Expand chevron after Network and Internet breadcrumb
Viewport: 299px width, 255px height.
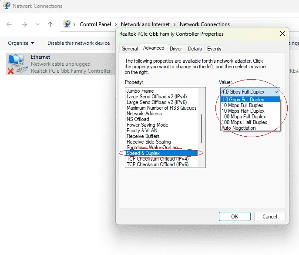[175, 25]
